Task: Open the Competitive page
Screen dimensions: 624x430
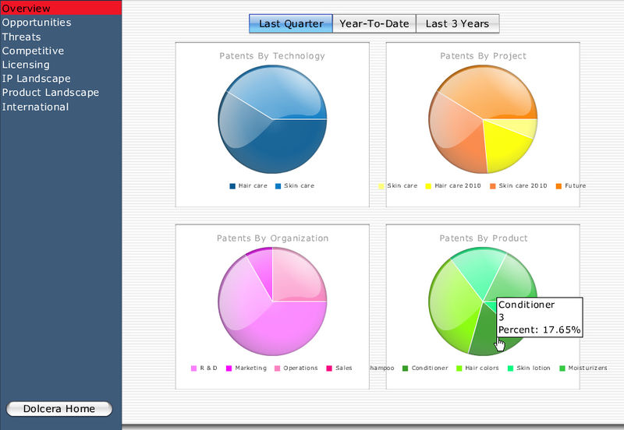Action: 34,51
